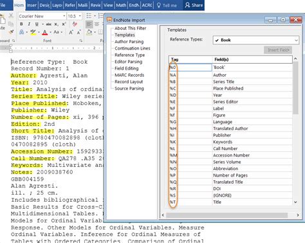Open the File tab in Word

click(x=3, y=5)
